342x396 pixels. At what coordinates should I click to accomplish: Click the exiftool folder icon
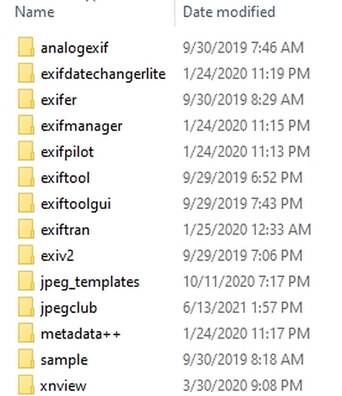coord(26,177)
